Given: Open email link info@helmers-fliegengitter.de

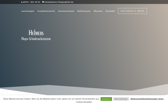Looking at the screenshot, I should 59,2.
